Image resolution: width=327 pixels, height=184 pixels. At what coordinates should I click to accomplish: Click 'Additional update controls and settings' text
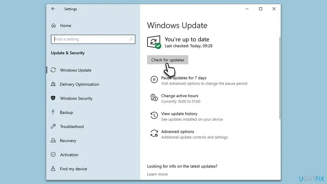pyautogui.click(x=194, y=137)
